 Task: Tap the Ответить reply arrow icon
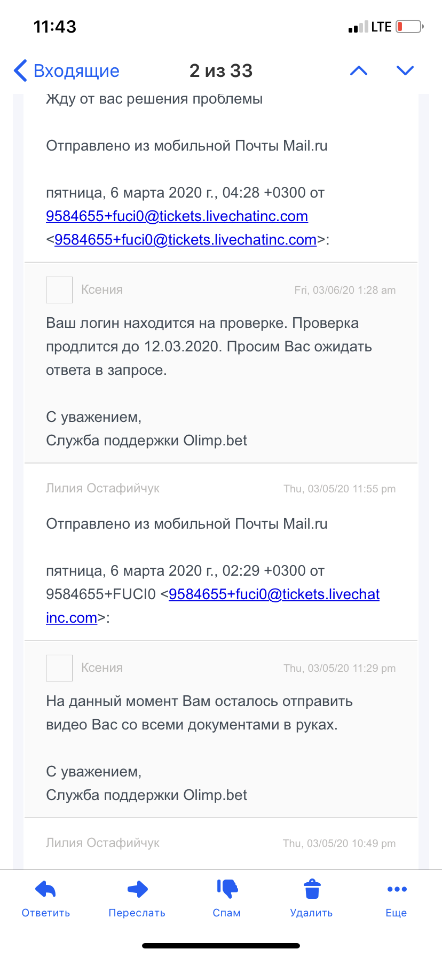(x=46, y=889)
